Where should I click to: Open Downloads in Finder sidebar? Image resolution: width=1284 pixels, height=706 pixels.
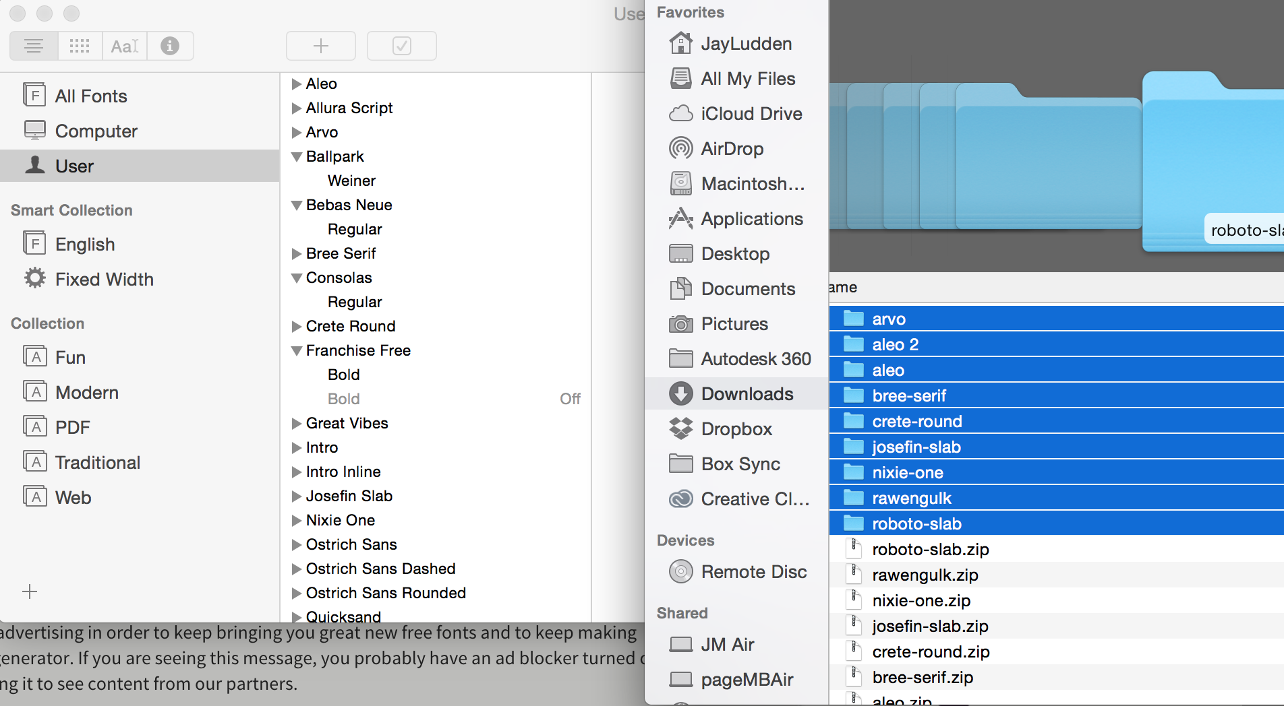736,394
